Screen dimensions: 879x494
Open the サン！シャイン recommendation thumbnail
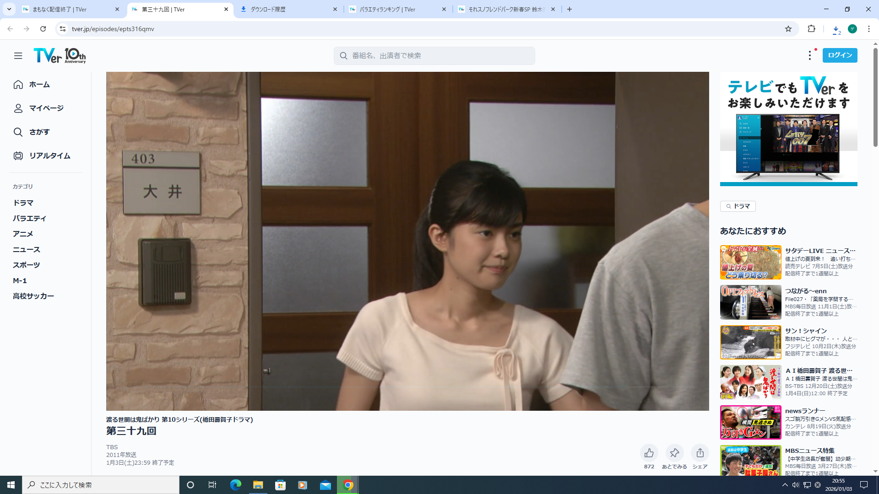tap(750, 342)
